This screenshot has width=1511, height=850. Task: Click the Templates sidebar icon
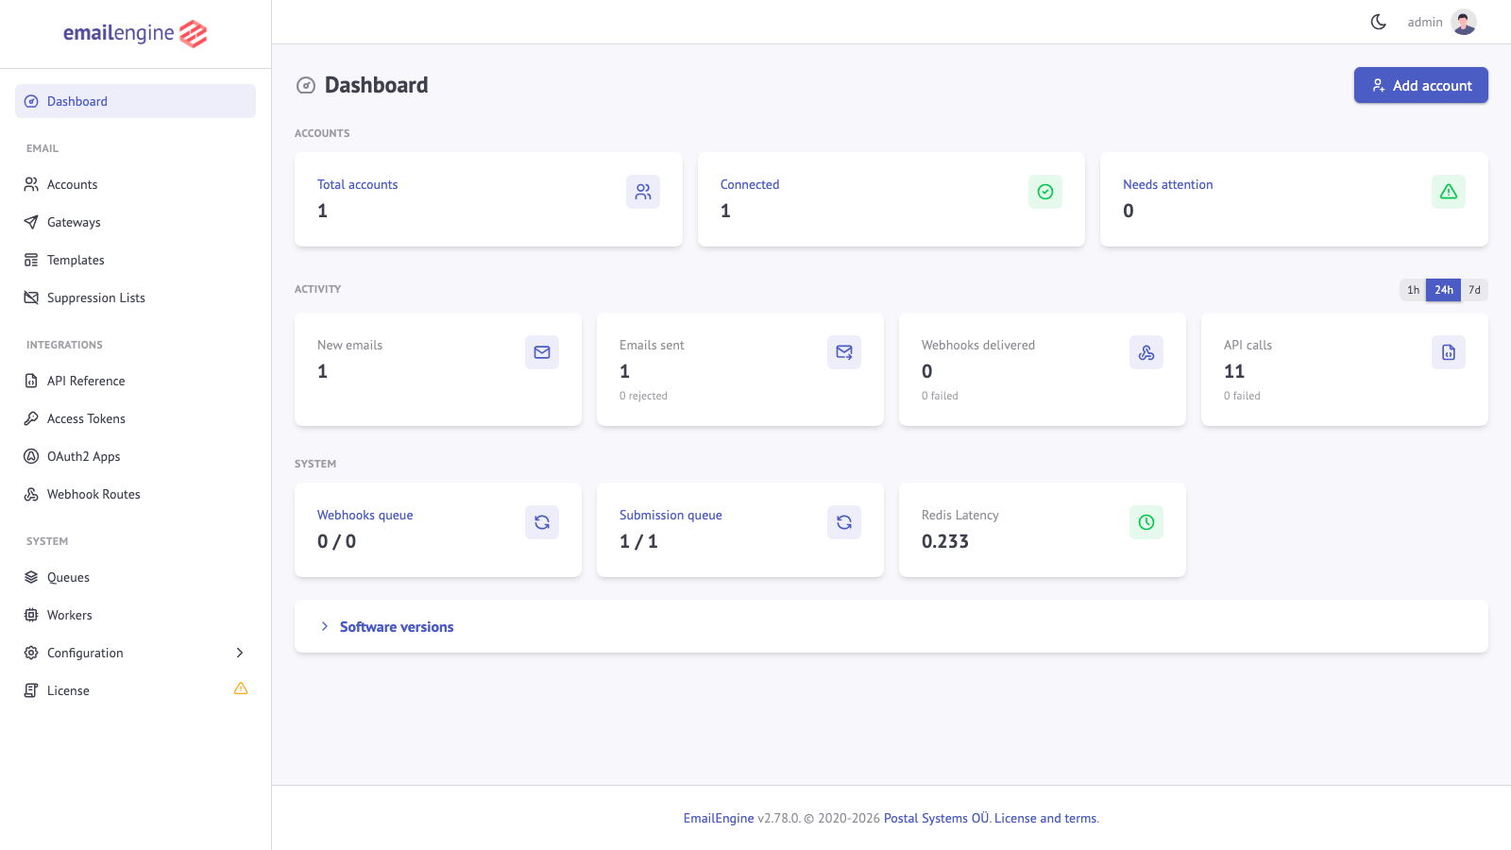click(31, 260)
